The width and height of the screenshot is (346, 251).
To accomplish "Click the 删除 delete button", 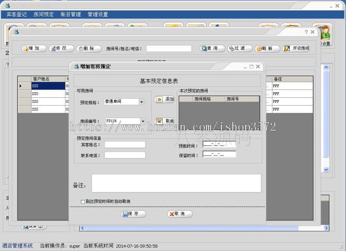I will pyautogui.click(x=89, y=48).
